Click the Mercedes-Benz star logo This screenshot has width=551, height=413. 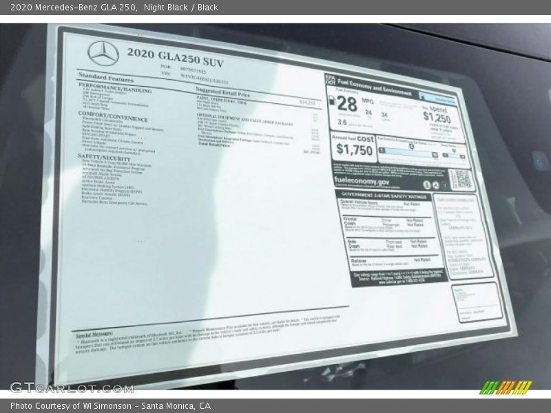tap(103, 54)
